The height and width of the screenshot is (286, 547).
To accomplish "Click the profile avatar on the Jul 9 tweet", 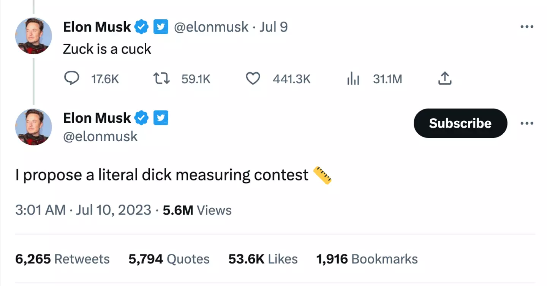I will (x=33, y=36).
